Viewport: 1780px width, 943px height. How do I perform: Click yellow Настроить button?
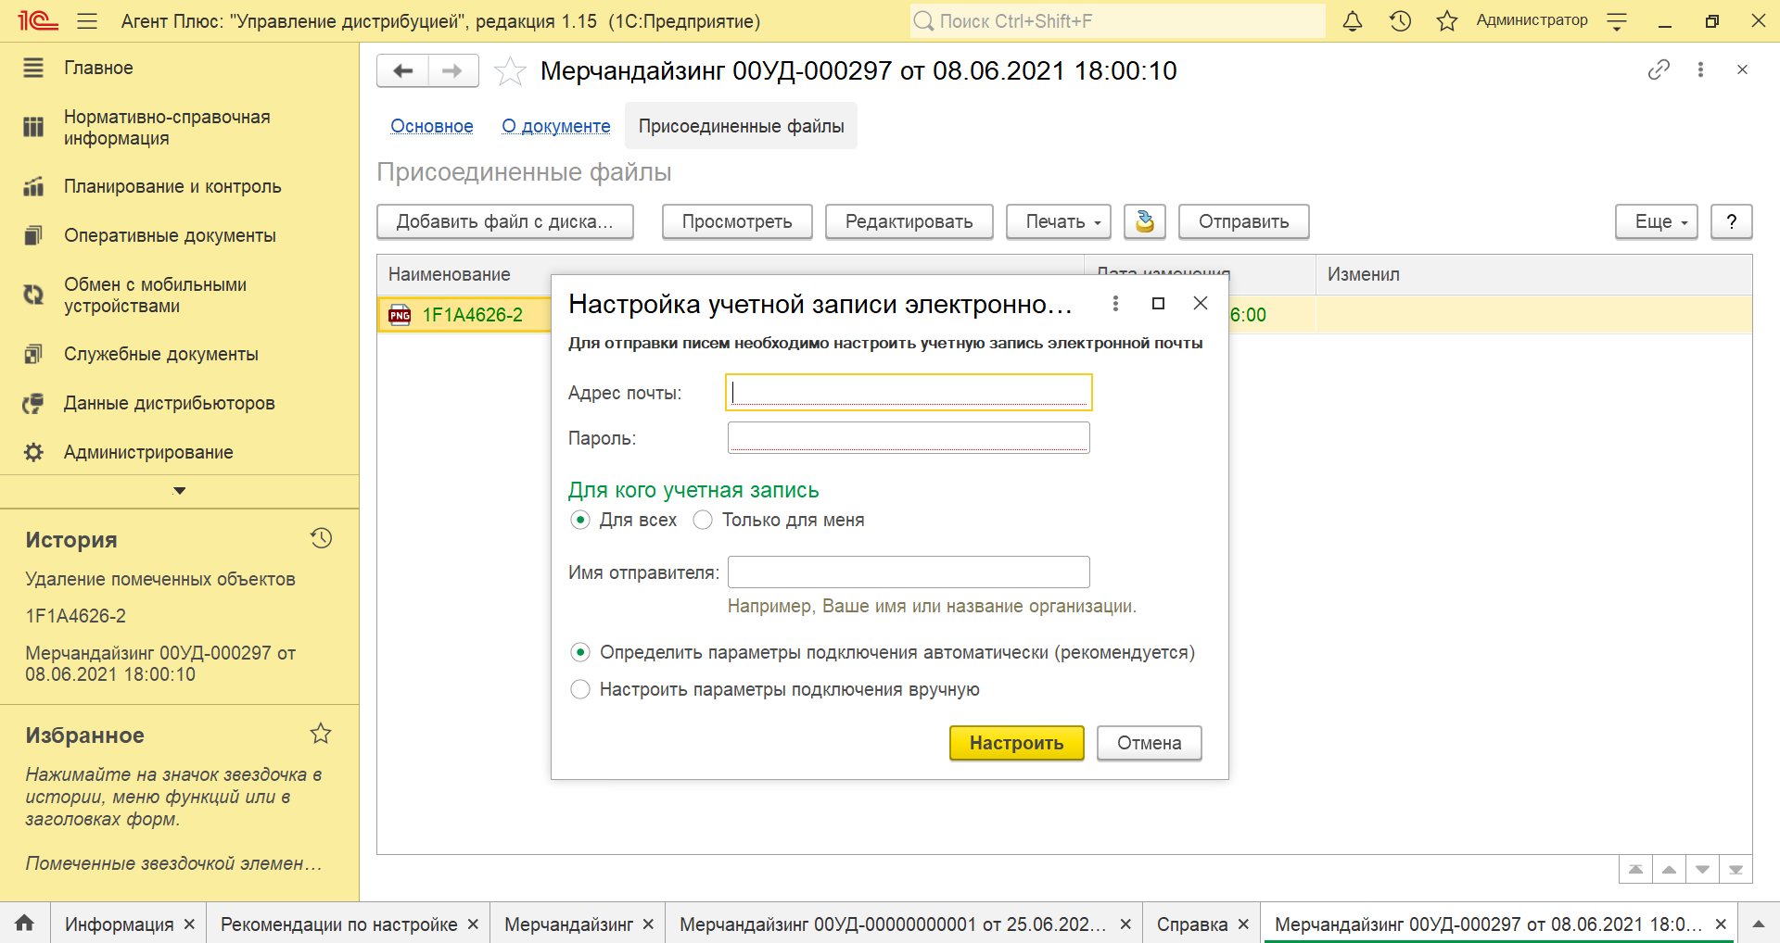click(x=1016, y=743)
